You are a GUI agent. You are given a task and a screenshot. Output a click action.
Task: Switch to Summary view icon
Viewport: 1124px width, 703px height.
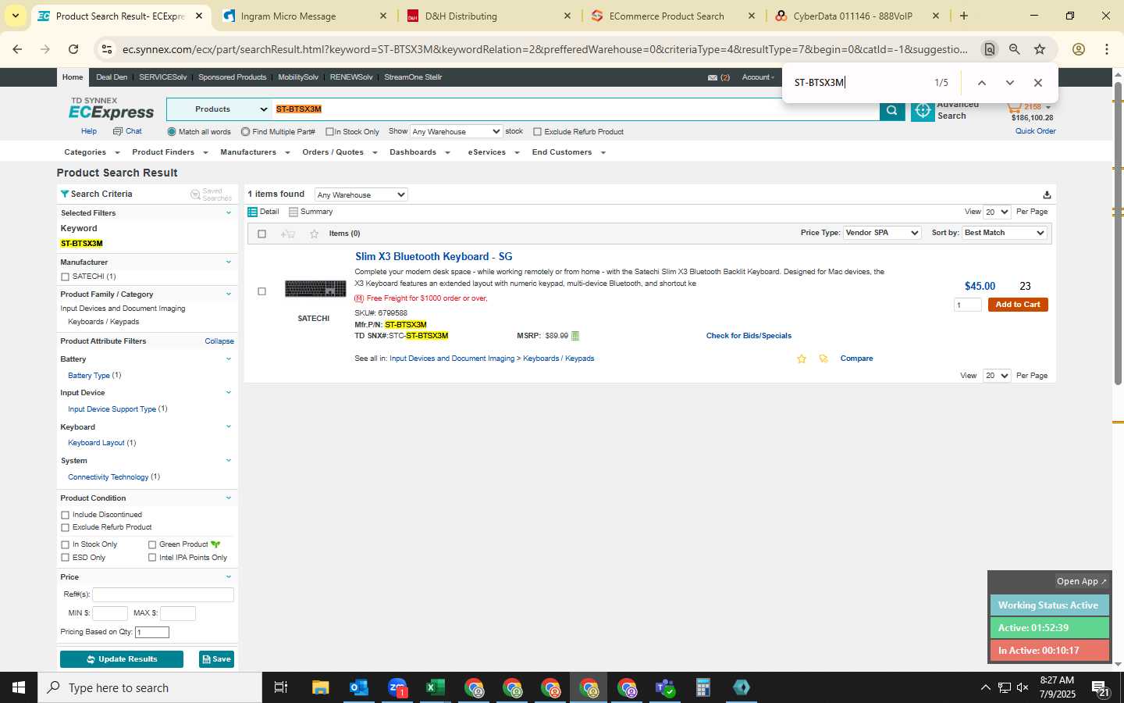pyautogui.click(x=293, y=212)
